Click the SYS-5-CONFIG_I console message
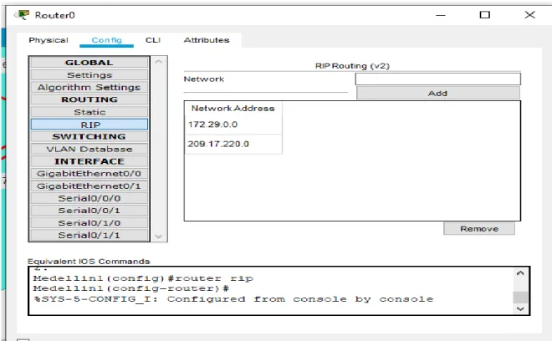The image size is (552, 341). point(233,299)
